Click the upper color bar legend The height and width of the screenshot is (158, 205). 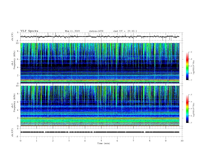click(187, 66)
